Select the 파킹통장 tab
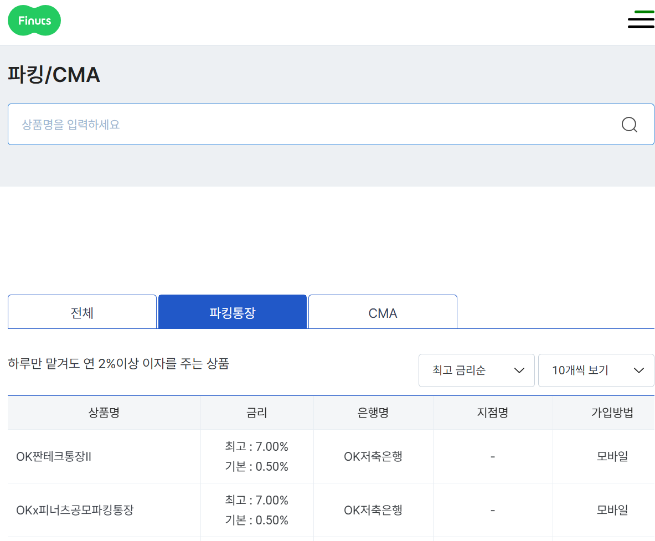Image resolution: width=655 pixels, height=541 pixels. [232, 312]
